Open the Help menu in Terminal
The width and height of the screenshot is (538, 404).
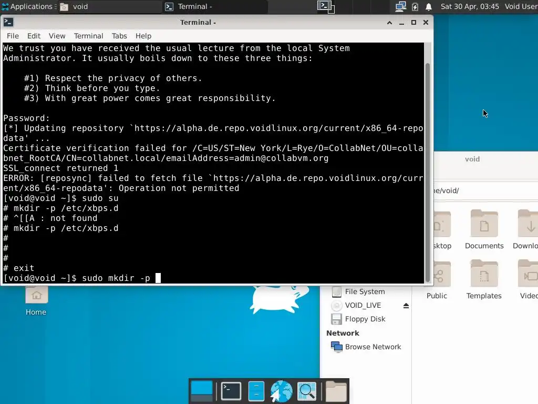pyautogui.click(x=143, y=36)
